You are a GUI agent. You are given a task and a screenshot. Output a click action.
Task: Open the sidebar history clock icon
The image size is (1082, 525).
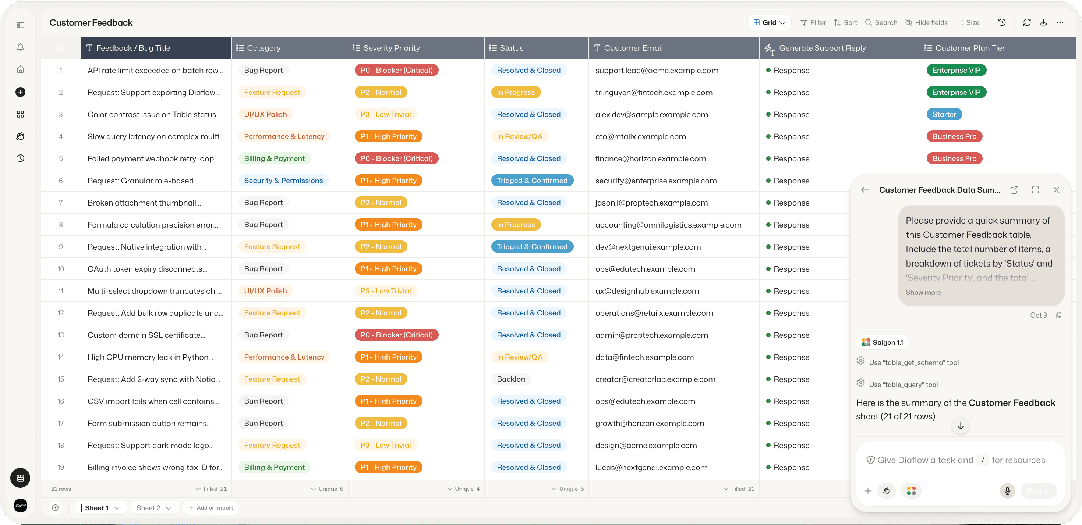tap(20, 158)
